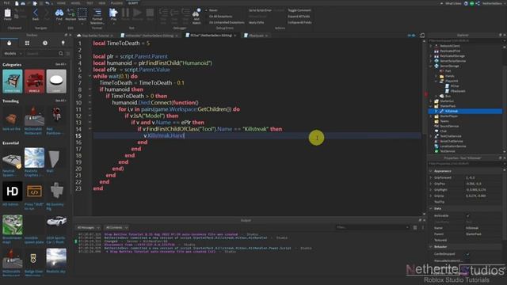Viewport: 507px width, 285px height.
Task: Click the Pause icon in the ribbon
Action: click(125, 13)
